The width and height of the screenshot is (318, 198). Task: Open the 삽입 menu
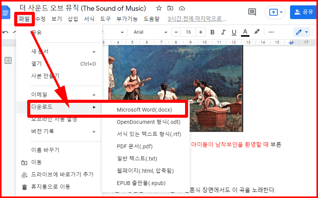point(73,19)
